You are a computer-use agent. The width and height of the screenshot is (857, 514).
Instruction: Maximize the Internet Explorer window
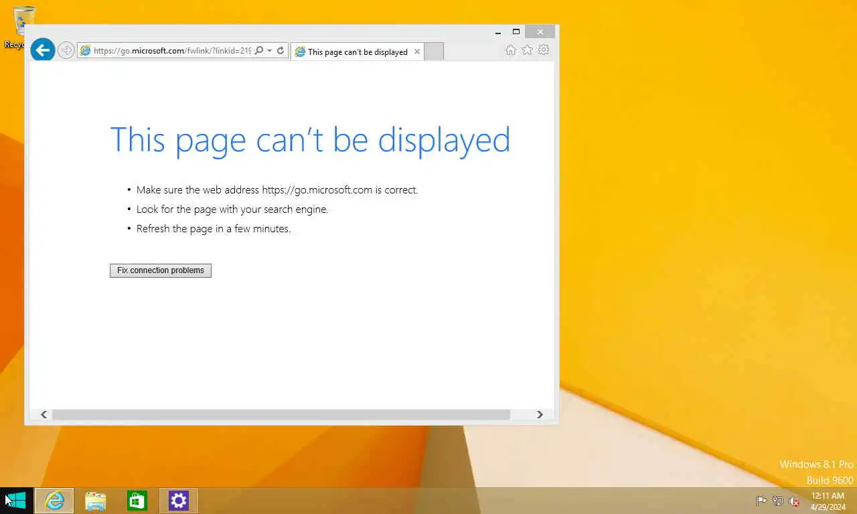[x=516, y=32]
